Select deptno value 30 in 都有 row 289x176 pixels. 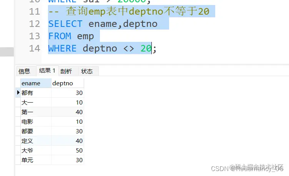tap(68, 93)
